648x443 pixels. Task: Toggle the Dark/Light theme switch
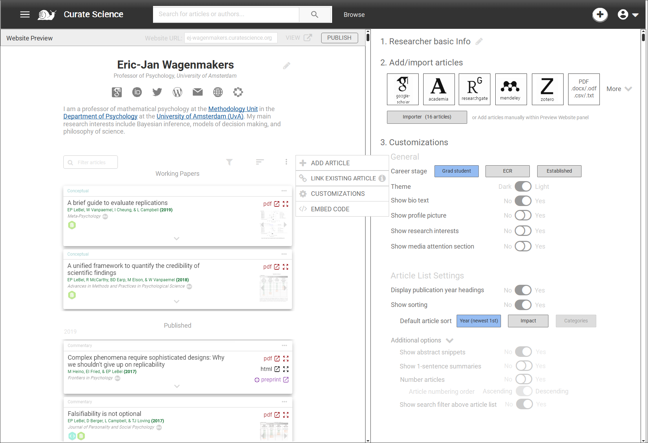pyautogui.click(x=523, y=186)
